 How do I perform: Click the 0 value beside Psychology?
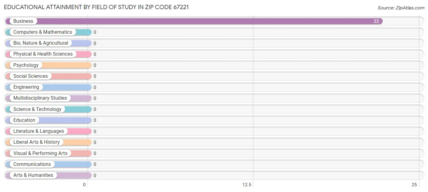[95, 65]
